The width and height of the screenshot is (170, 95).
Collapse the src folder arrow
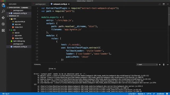click(x=10, y=30)
